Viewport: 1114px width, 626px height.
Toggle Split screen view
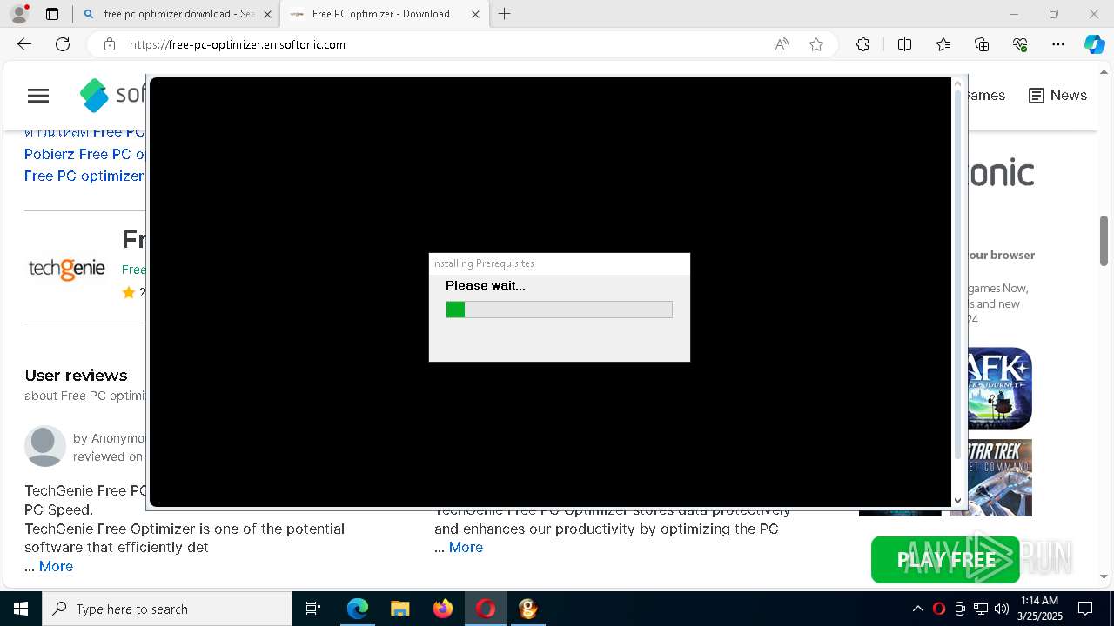[904, 44]
